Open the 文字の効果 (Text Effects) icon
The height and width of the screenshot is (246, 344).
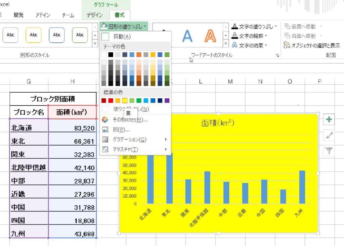(235, 44)
